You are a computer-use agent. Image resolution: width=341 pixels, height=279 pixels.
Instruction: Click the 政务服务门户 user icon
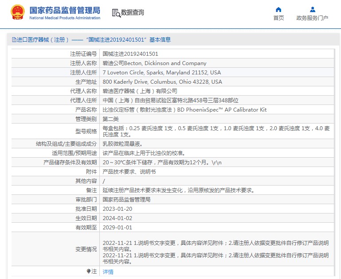313,10
